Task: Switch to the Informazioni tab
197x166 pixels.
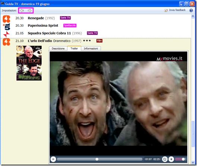Action: (91, 48)
